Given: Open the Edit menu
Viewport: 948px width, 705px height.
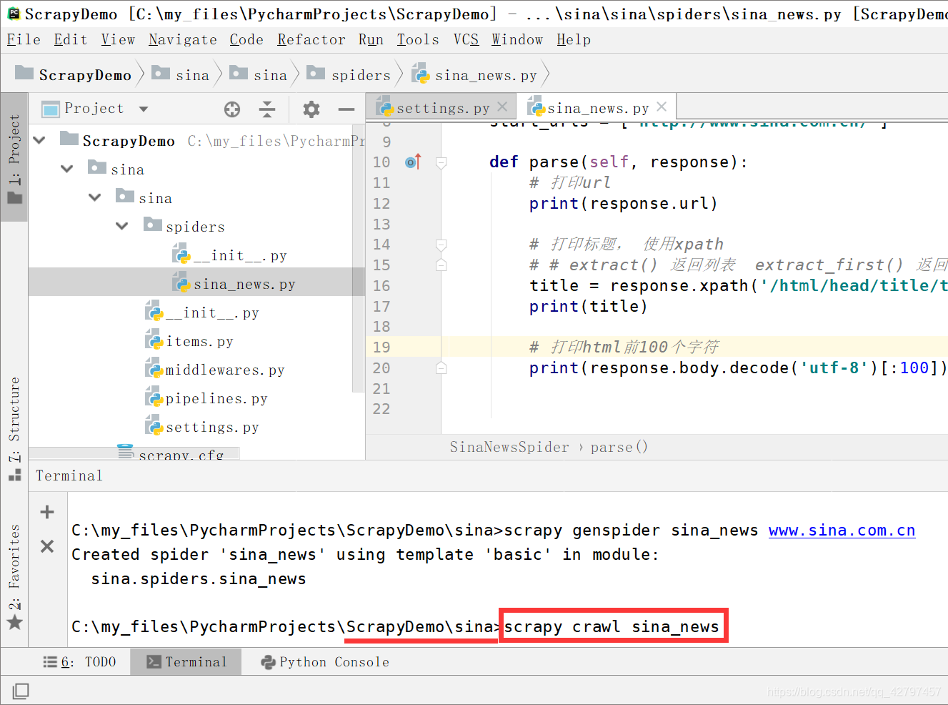Looking at the screenshot, I should click(70, 40).
